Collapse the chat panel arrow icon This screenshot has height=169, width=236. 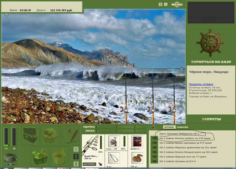click(153, 127)
